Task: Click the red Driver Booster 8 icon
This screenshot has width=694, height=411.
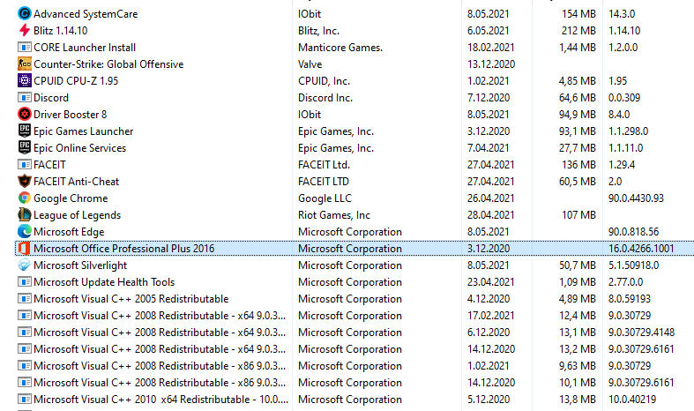Action: tap(25, 115)
